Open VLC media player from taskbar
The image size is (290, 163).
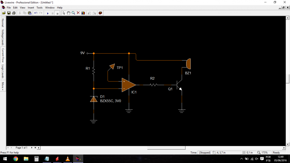coord(68,159)
